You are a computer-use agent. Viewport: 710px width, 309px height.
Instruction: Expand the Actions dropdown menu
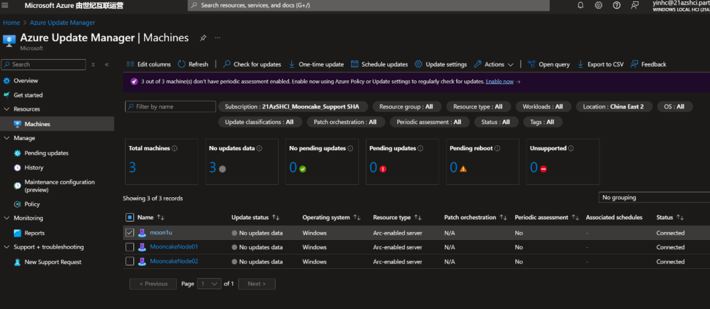tap(494, 64)
